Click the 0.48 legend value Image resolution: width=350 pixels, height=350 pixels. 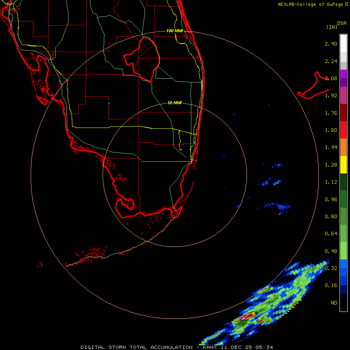tap(331, 251)
